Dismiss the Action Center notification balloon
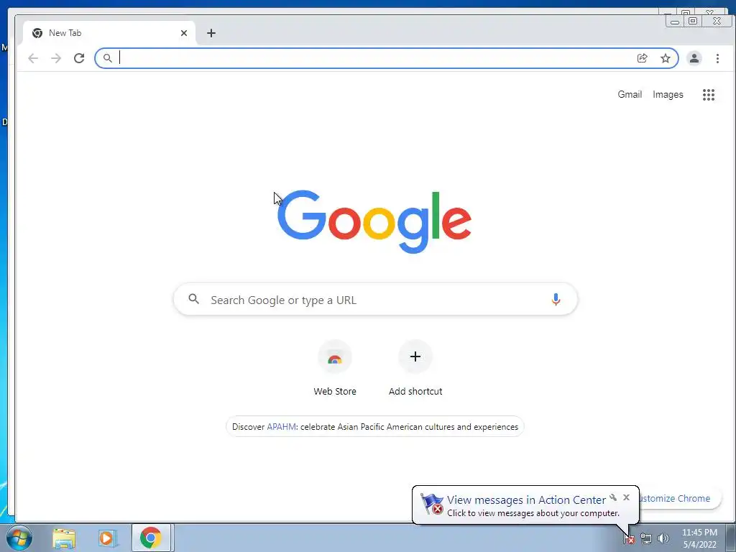The width and height of the screenshot is (736, 552). coord(626,497)
